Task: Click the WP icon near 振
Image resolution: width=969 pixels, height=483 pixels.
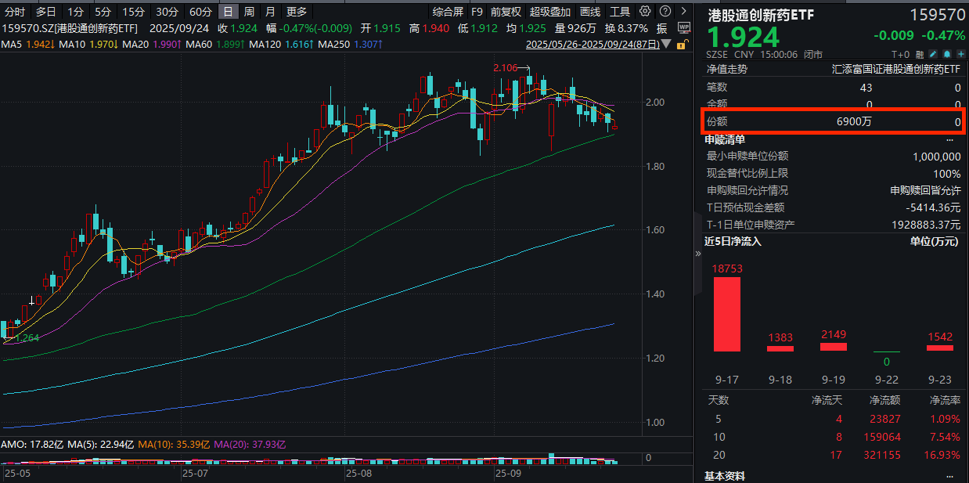Action: pyautogui.click(x=685, y=27)
